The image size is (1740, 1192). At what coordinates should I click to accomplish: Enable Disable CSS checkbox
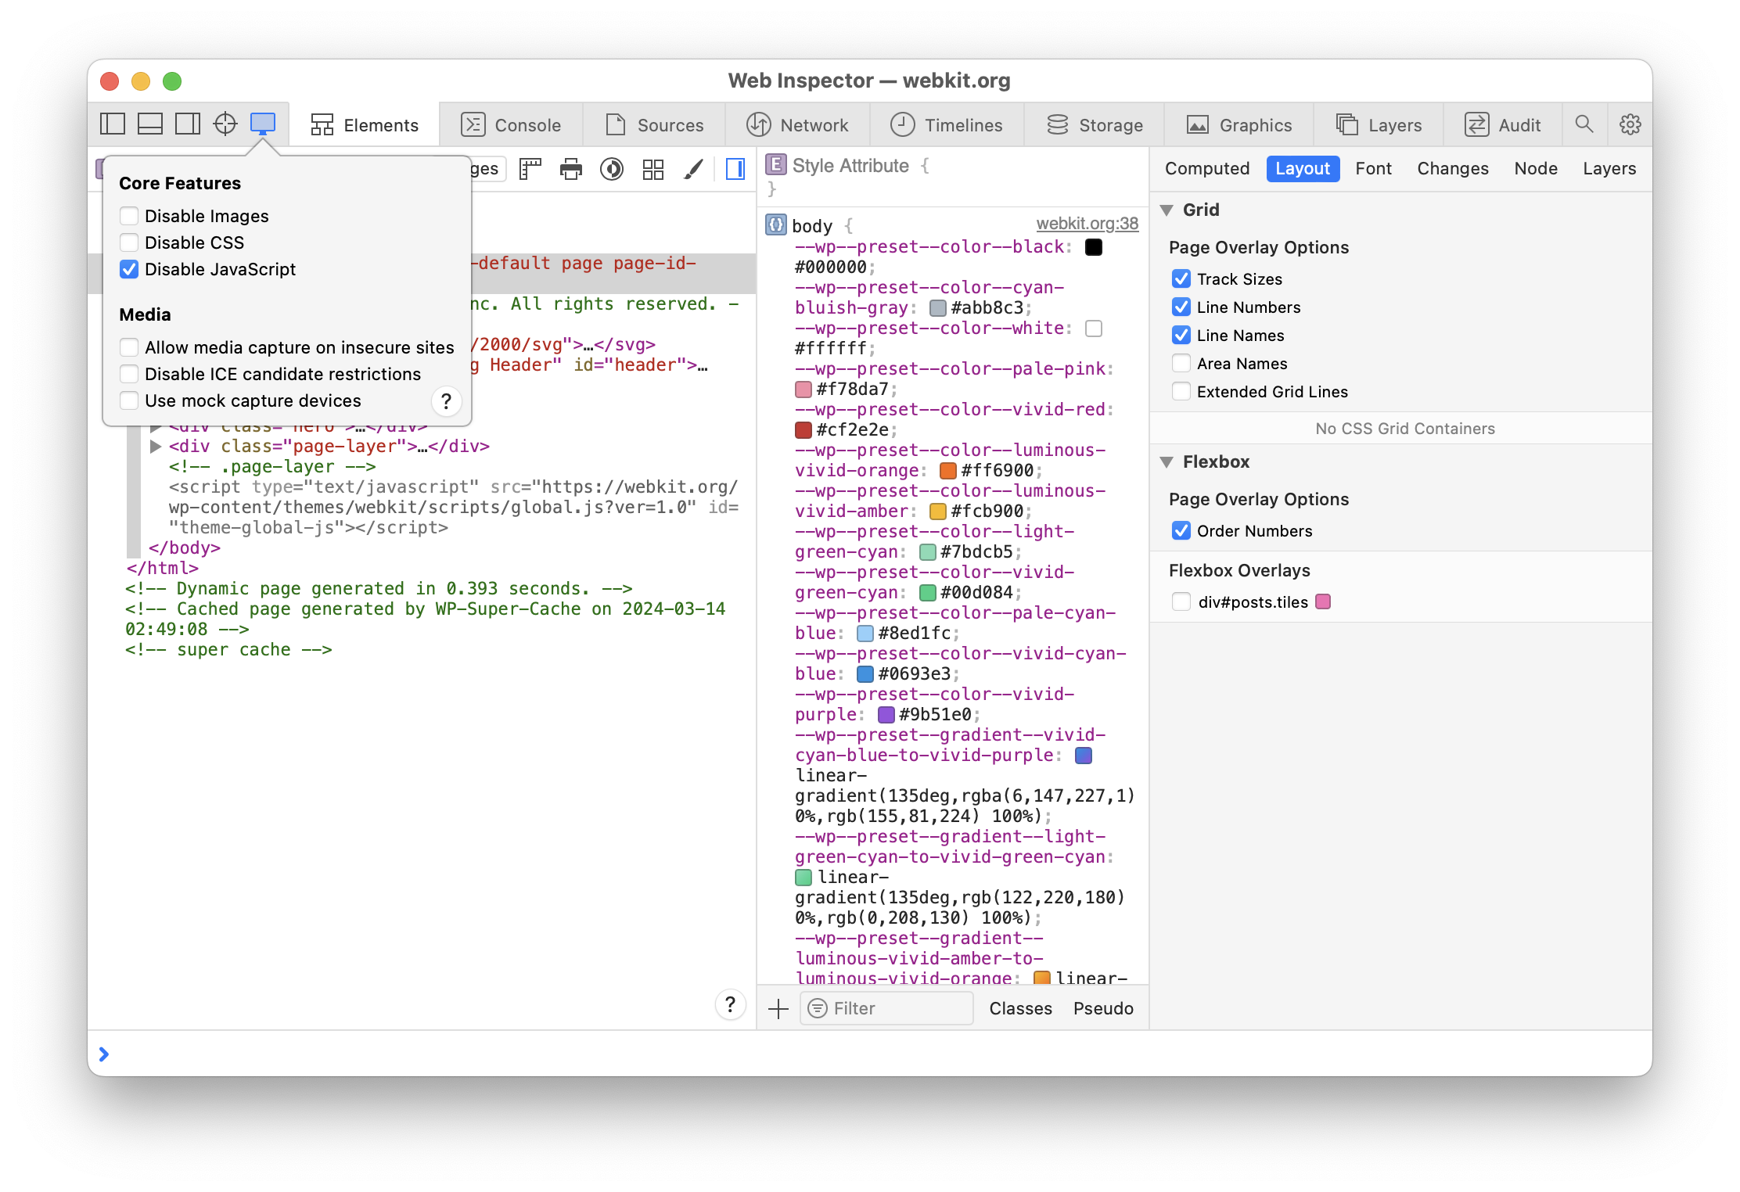(129, 242)
